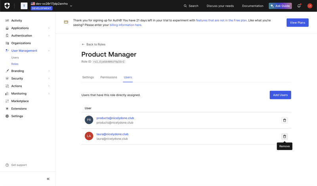Click the PR user avatar
The width and height of the screenshot is (317, 186).
(89, 120)
